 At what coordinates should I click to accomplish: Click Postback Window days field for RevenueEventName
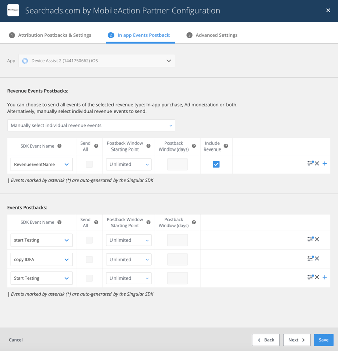point(178,164)
